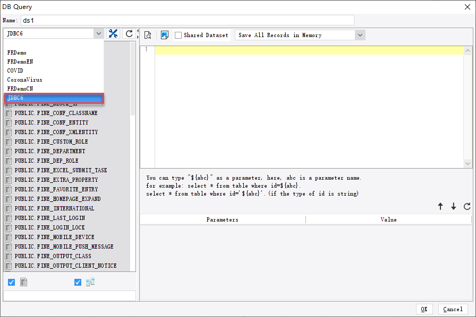Uncheck the views checkbox at bottom

point(78,282)
